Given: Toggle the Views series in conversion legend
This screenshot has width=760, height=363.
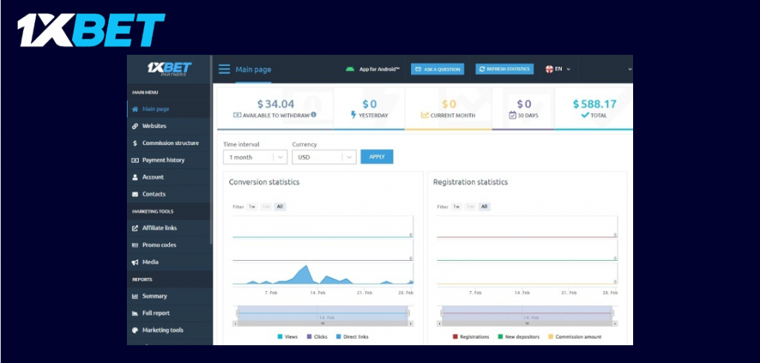Looking at the screenshot, I should 286,336.
